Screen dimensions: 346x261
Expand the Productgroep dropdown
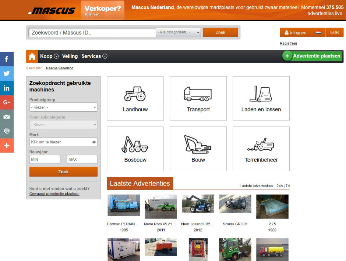tap(63, 107)
